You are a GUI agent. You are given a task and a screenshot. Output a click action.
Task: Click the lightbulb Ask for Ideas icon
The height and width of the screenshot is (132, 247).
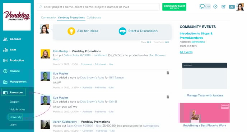[x=71, y=31]
